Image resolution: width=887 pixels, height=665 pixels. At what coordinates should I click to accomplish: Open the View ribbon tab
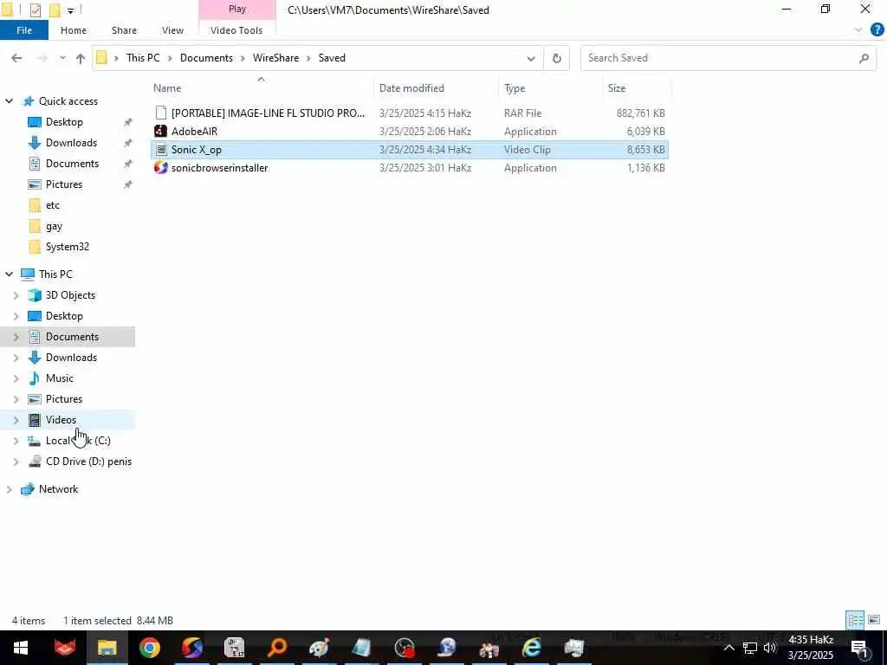click(172, 30)
